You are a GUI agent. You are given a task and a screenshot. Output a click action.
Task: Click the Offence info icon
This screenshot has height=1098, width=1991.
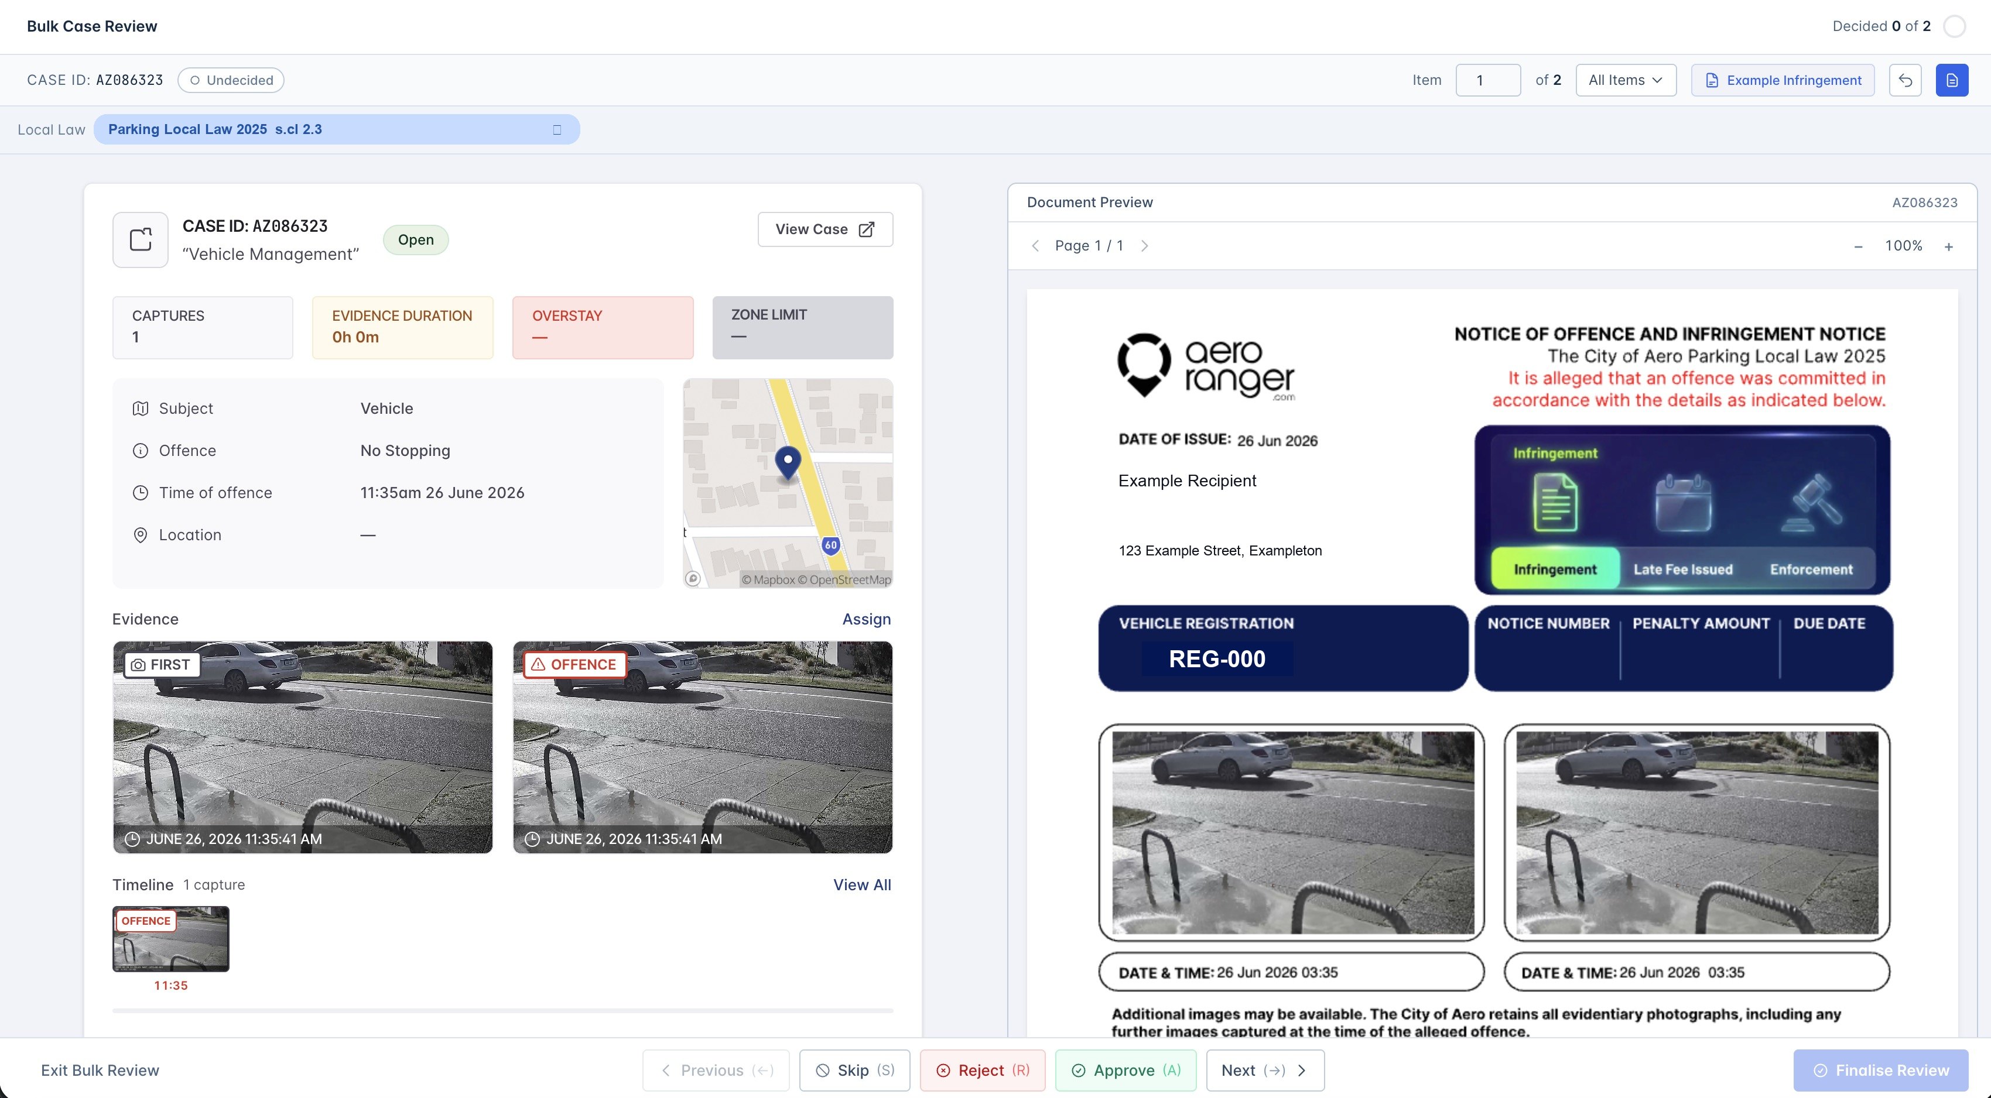point(140,451)
